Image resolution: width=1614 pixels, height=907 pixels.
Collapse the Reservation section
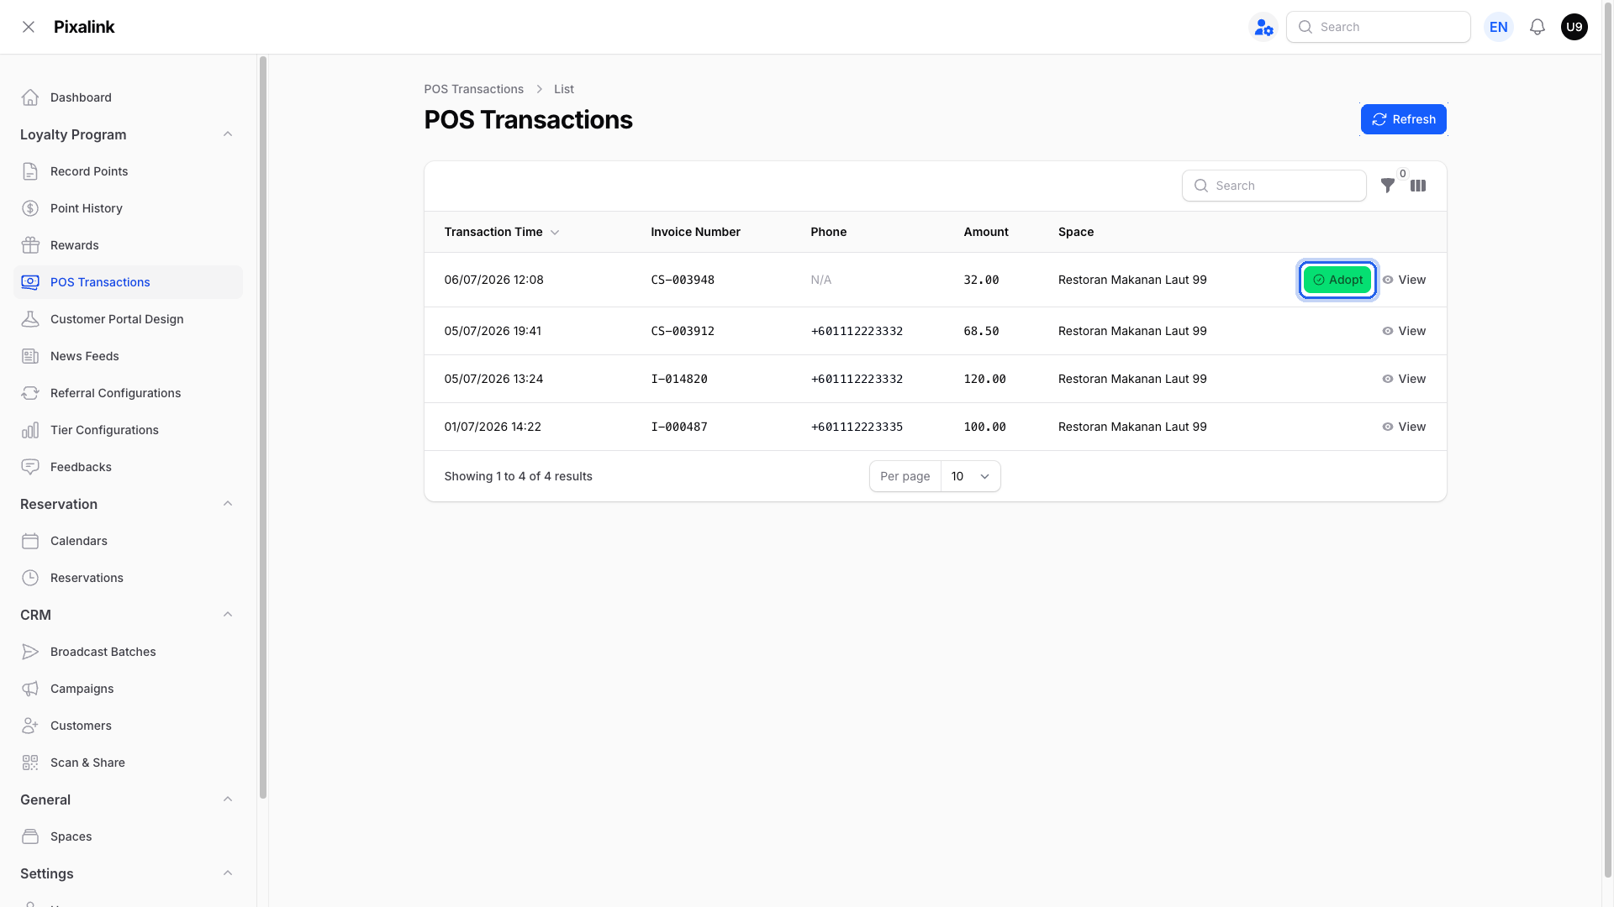(228, 504)
